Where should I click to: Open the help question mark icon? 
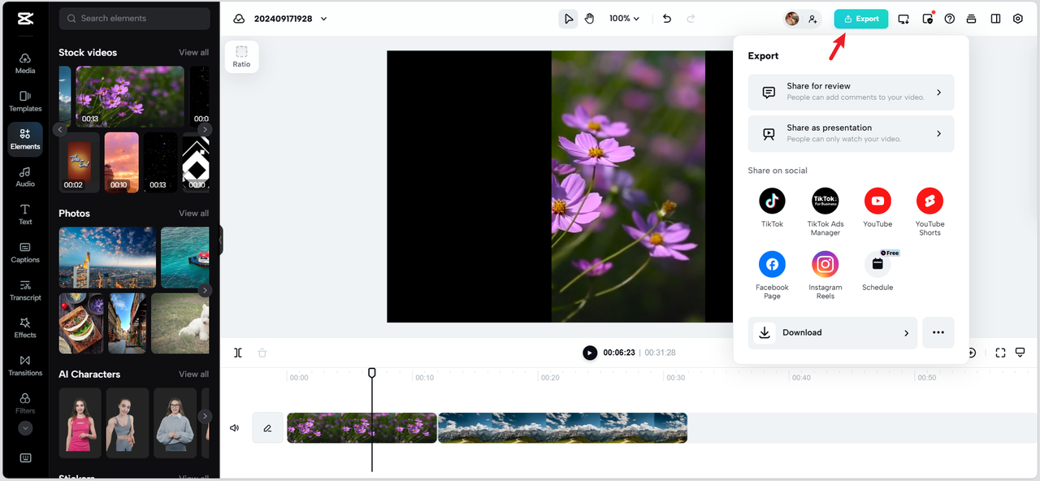[950, 19]
